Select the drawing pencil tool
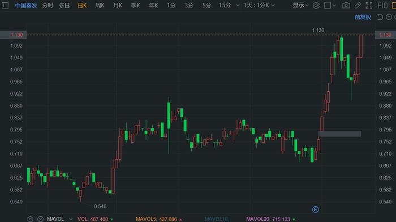 pos(358,5)
